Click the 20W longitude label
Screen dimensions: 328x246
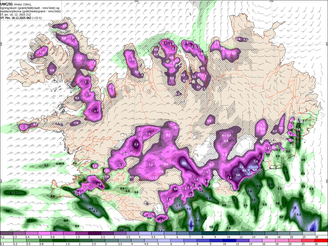coord(136,1)
